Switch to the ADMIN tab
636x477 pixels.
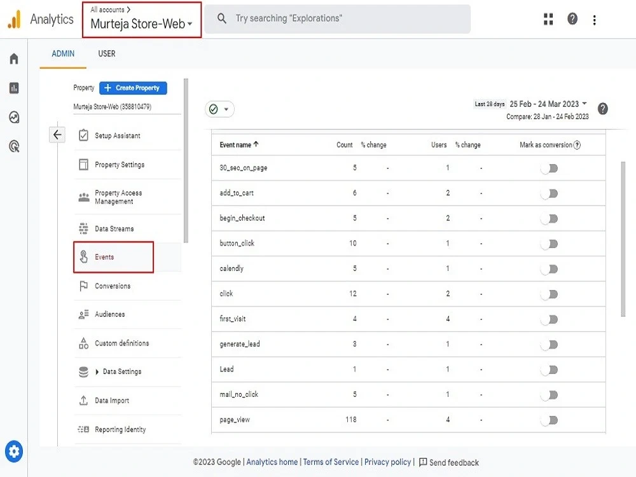click(x=63, y=53)
